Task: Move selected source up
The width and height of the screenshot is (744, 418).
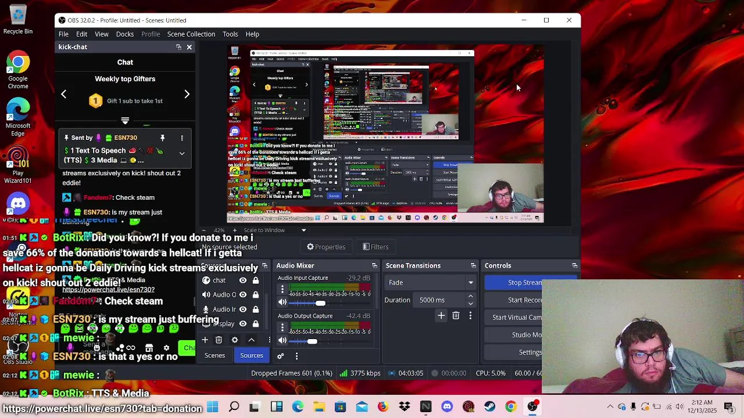Action: point(251,340)
